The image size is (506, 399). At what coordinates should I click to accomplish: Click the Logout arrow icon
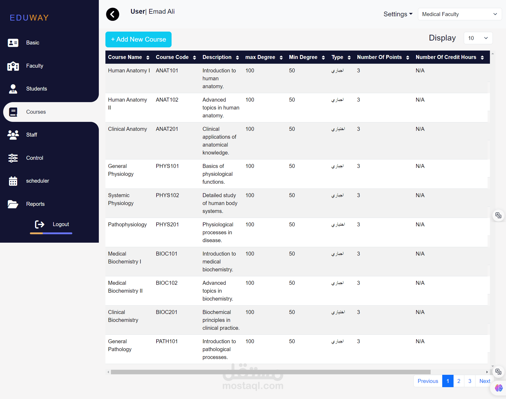(x=40, y=224)
